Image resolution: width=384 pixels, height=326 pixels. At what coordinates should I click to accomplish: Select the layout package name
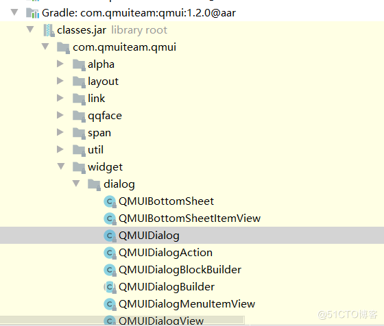click(x=103, y=81)
